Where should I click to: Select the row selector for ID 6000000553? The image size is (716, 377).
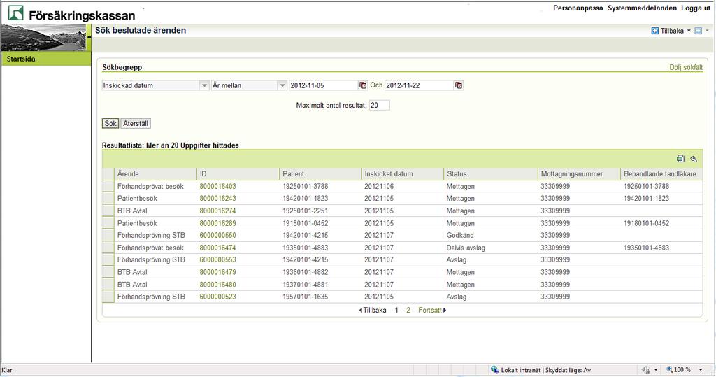[x=108, y=259]
